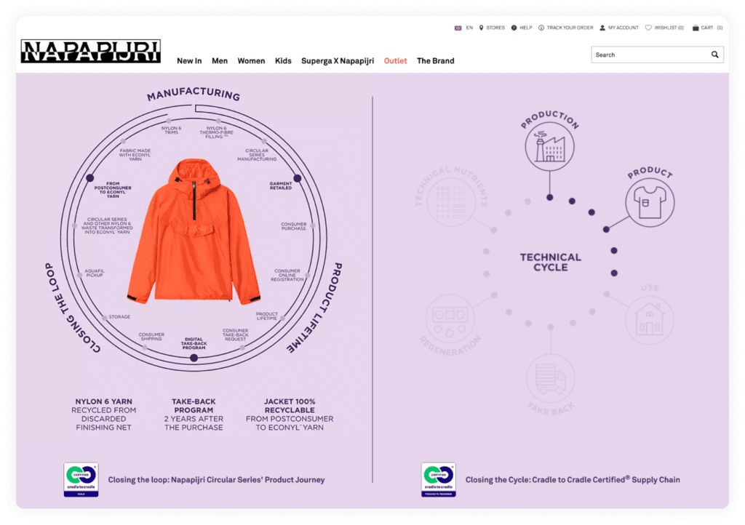Click the 'Closing the Cycle: Cradle to Cradle' caption
Image resolution: width=745 pixels, height=525 pixels.
(573, 480)
